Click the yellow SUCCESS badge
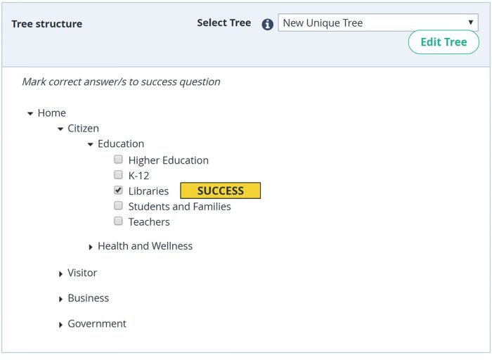Viewport: 492px width, 362px height. coord(220,190)
